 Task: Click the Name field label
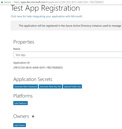17,49
